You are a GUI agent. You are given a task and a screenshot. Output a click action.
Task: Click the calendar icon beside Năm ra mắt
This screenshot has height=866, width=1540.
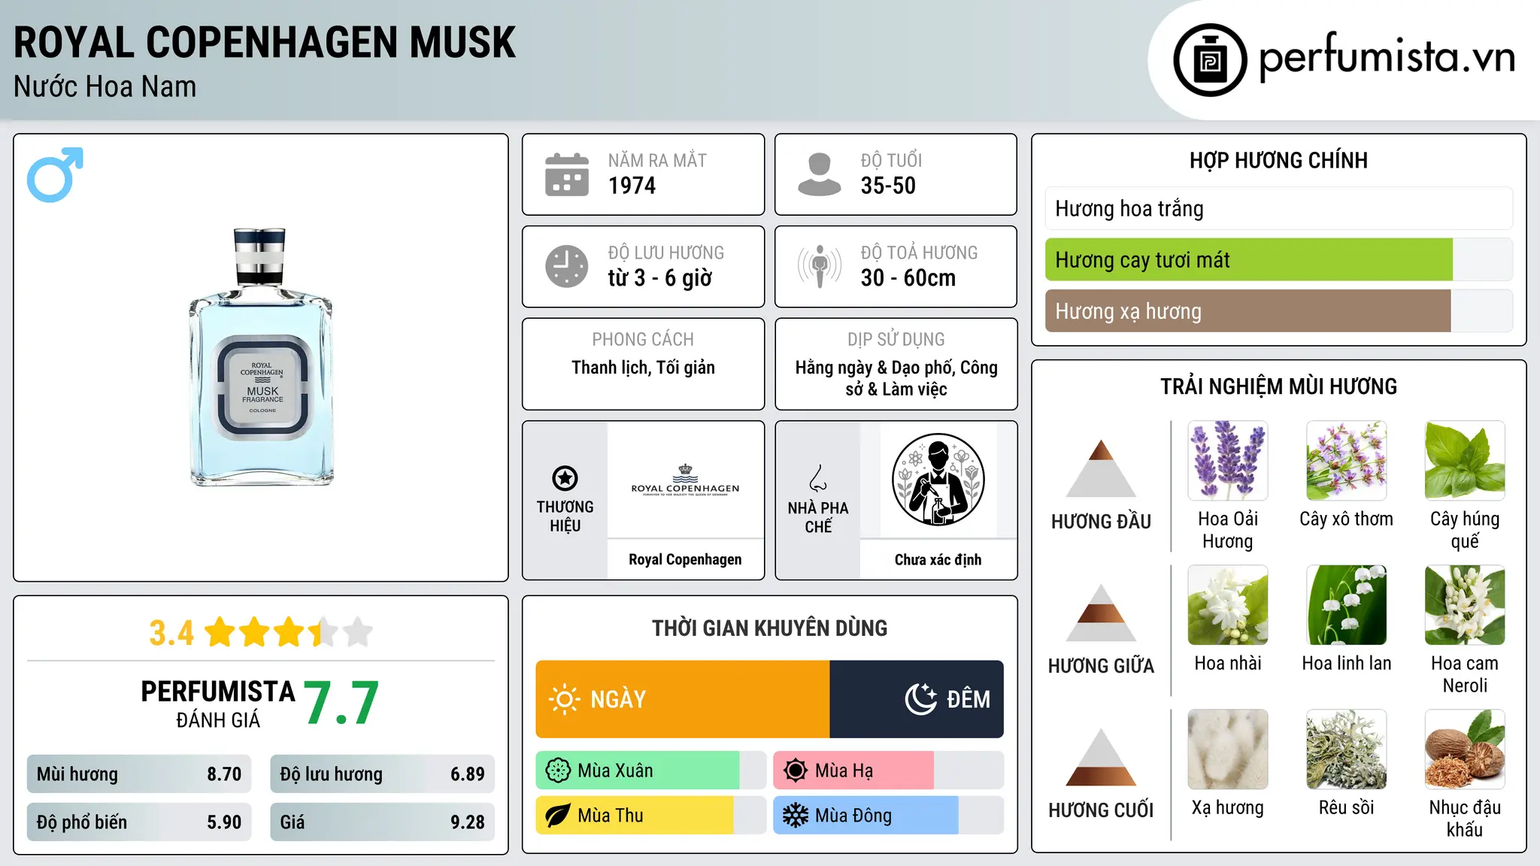567,174
